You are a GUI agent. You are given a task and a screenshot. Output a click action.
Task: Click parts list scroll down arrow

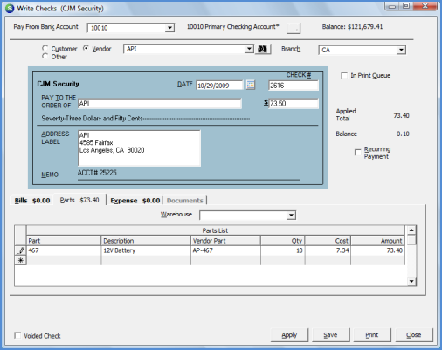pos(411,281)
